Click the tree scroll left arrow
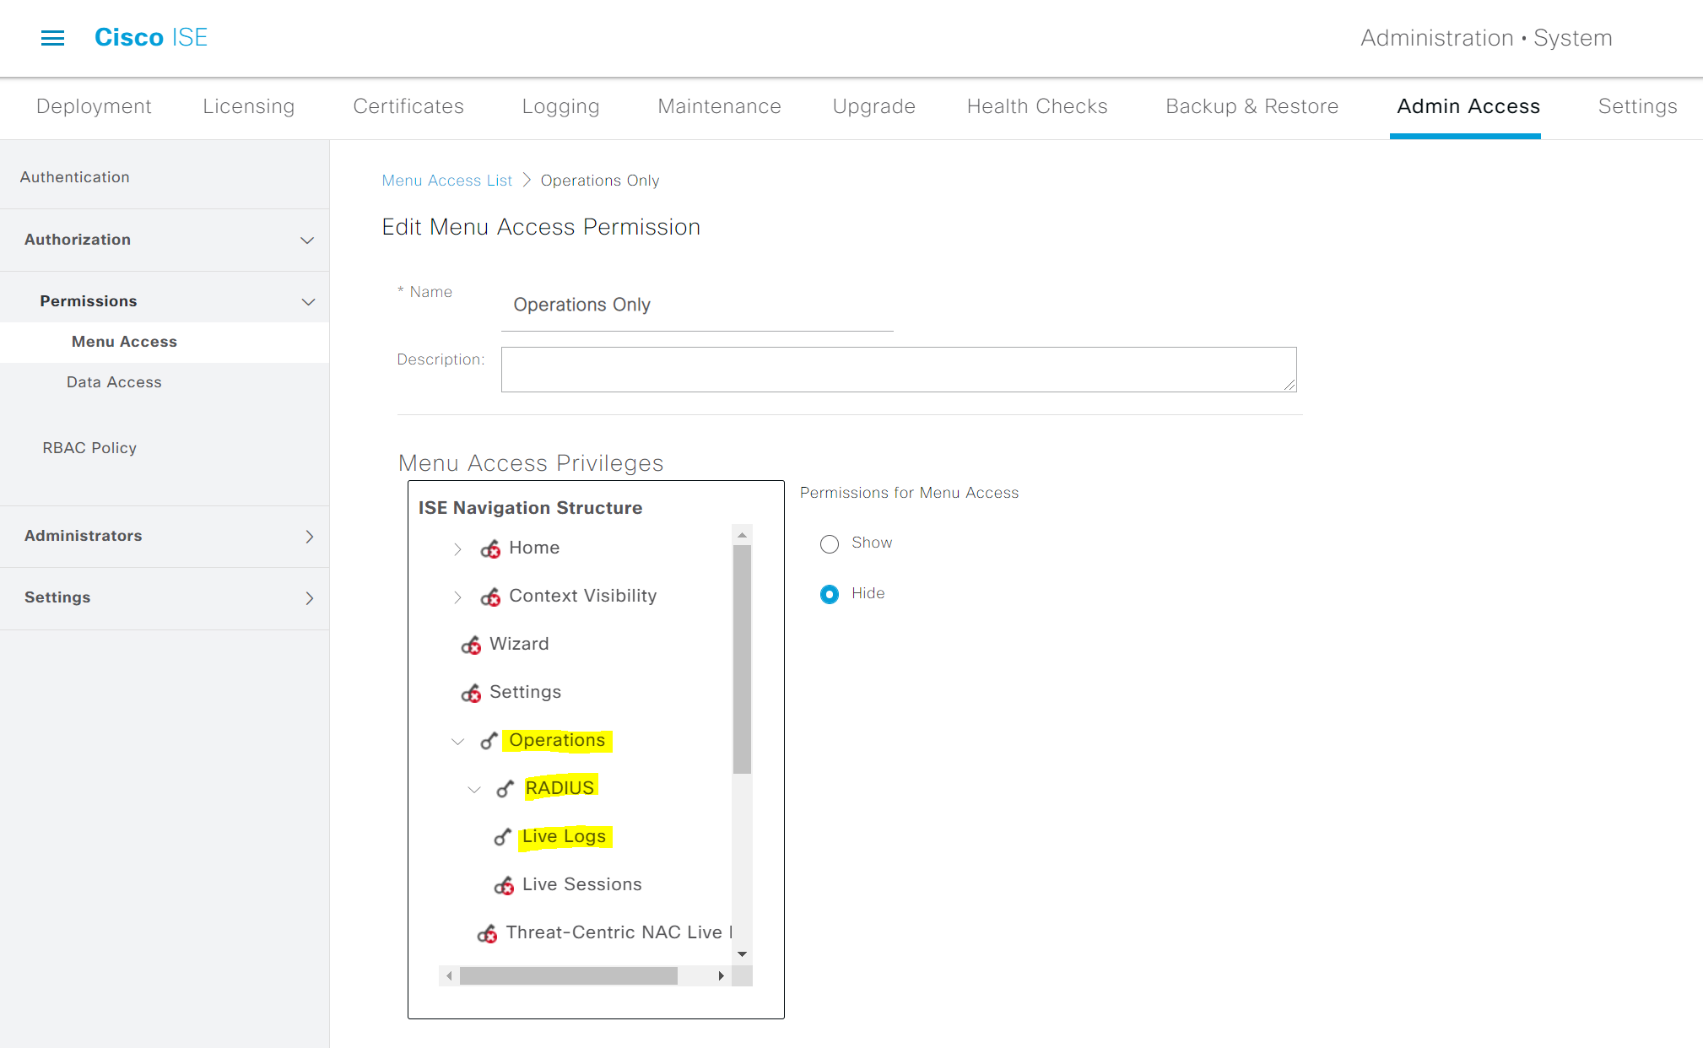 (x=449, y=976)
